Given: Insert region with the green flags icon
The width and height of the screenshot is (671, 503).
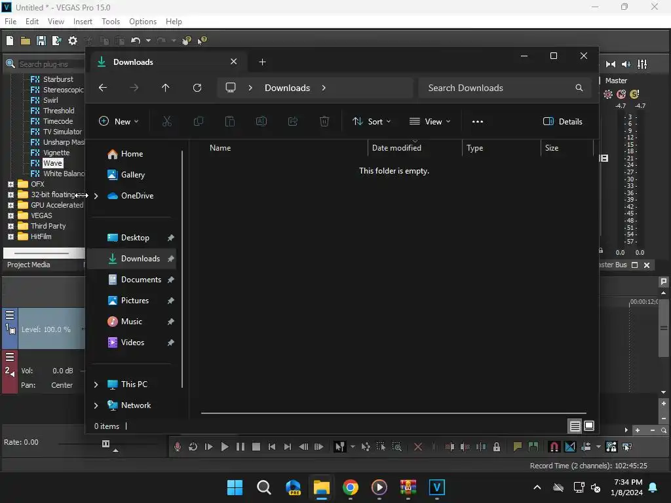Looking at the screenshot, I should pyautogui.click(x=533, y=447).
